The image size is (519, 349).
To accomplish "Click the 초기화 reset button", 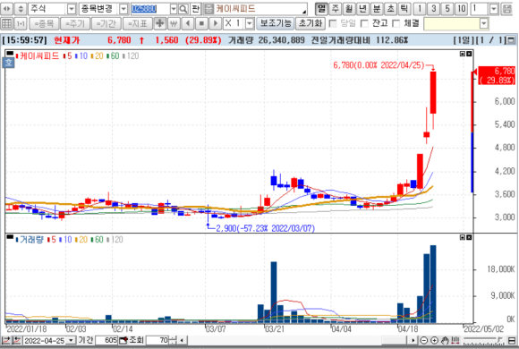I will [x=311, y=23].
